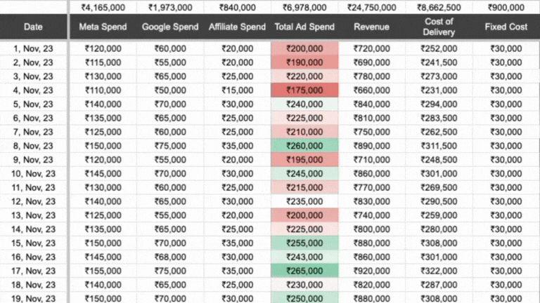Click the ₹6,978,000 total ad spend cell
The width and height of the screenshot is (540, 303).
304,8
